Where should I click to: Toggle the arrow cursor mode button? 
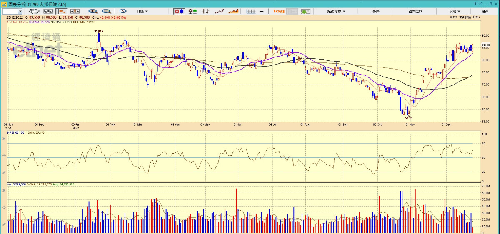pyautogui.click(x=61, y=11)
